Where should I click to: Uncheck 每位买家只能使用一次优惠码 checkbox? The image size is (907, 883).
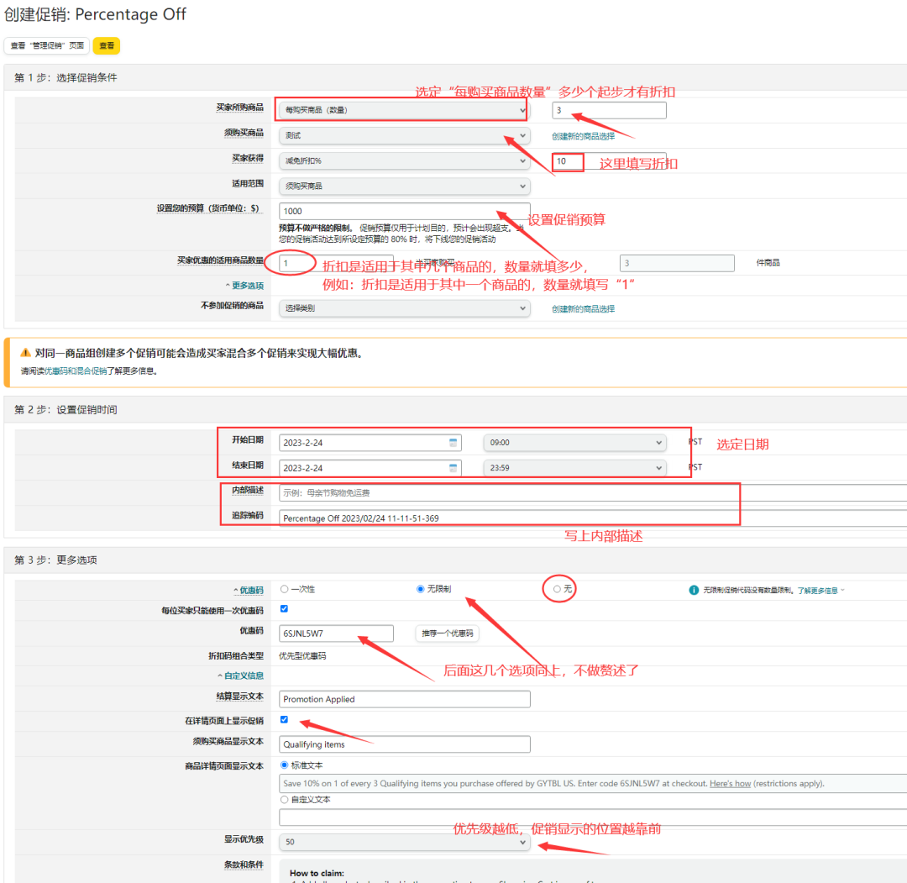click(284, 609)
